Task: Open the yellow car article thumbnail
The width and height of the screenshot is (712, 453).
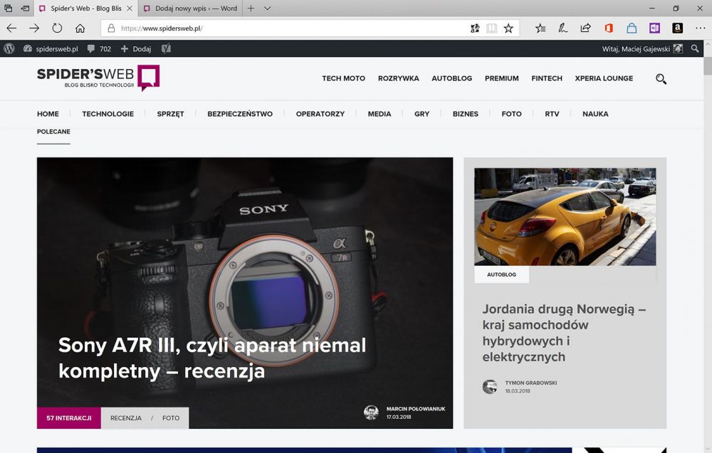Action: click(565, 216)
